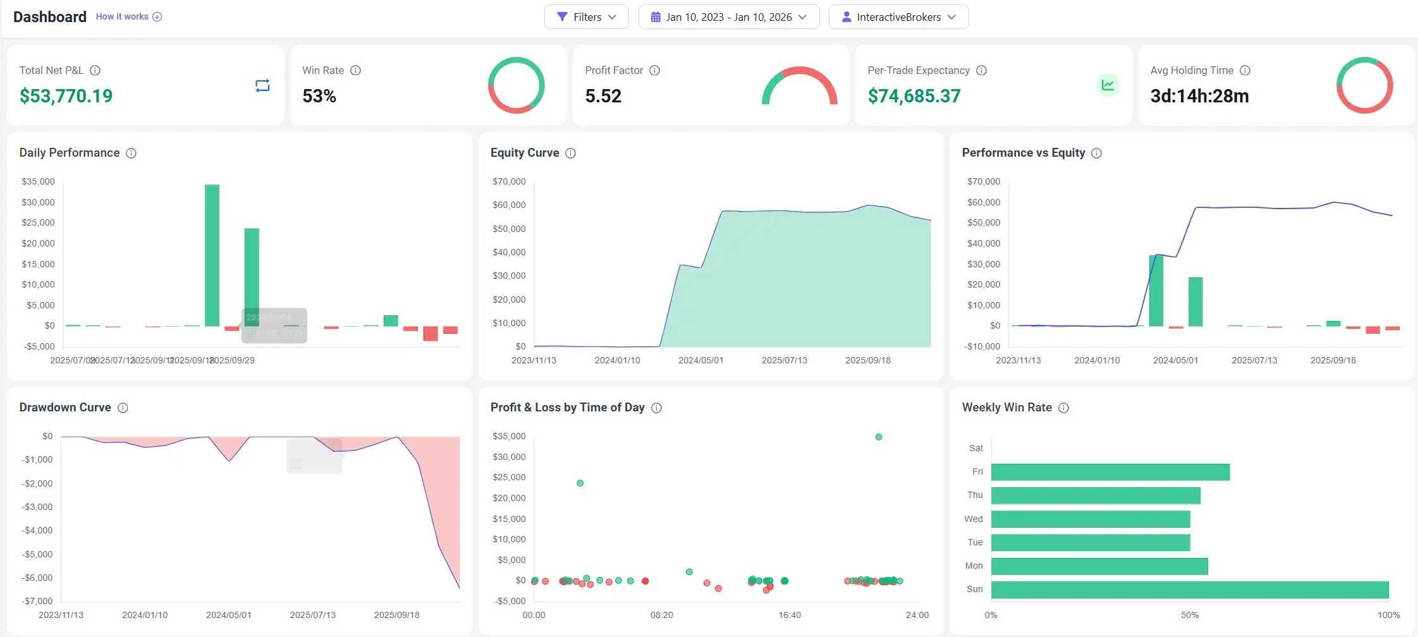Open the equity chart icon on Per-Trade Expectancy card
The height and width of the screenshot is (637, 1418).
1107,84
